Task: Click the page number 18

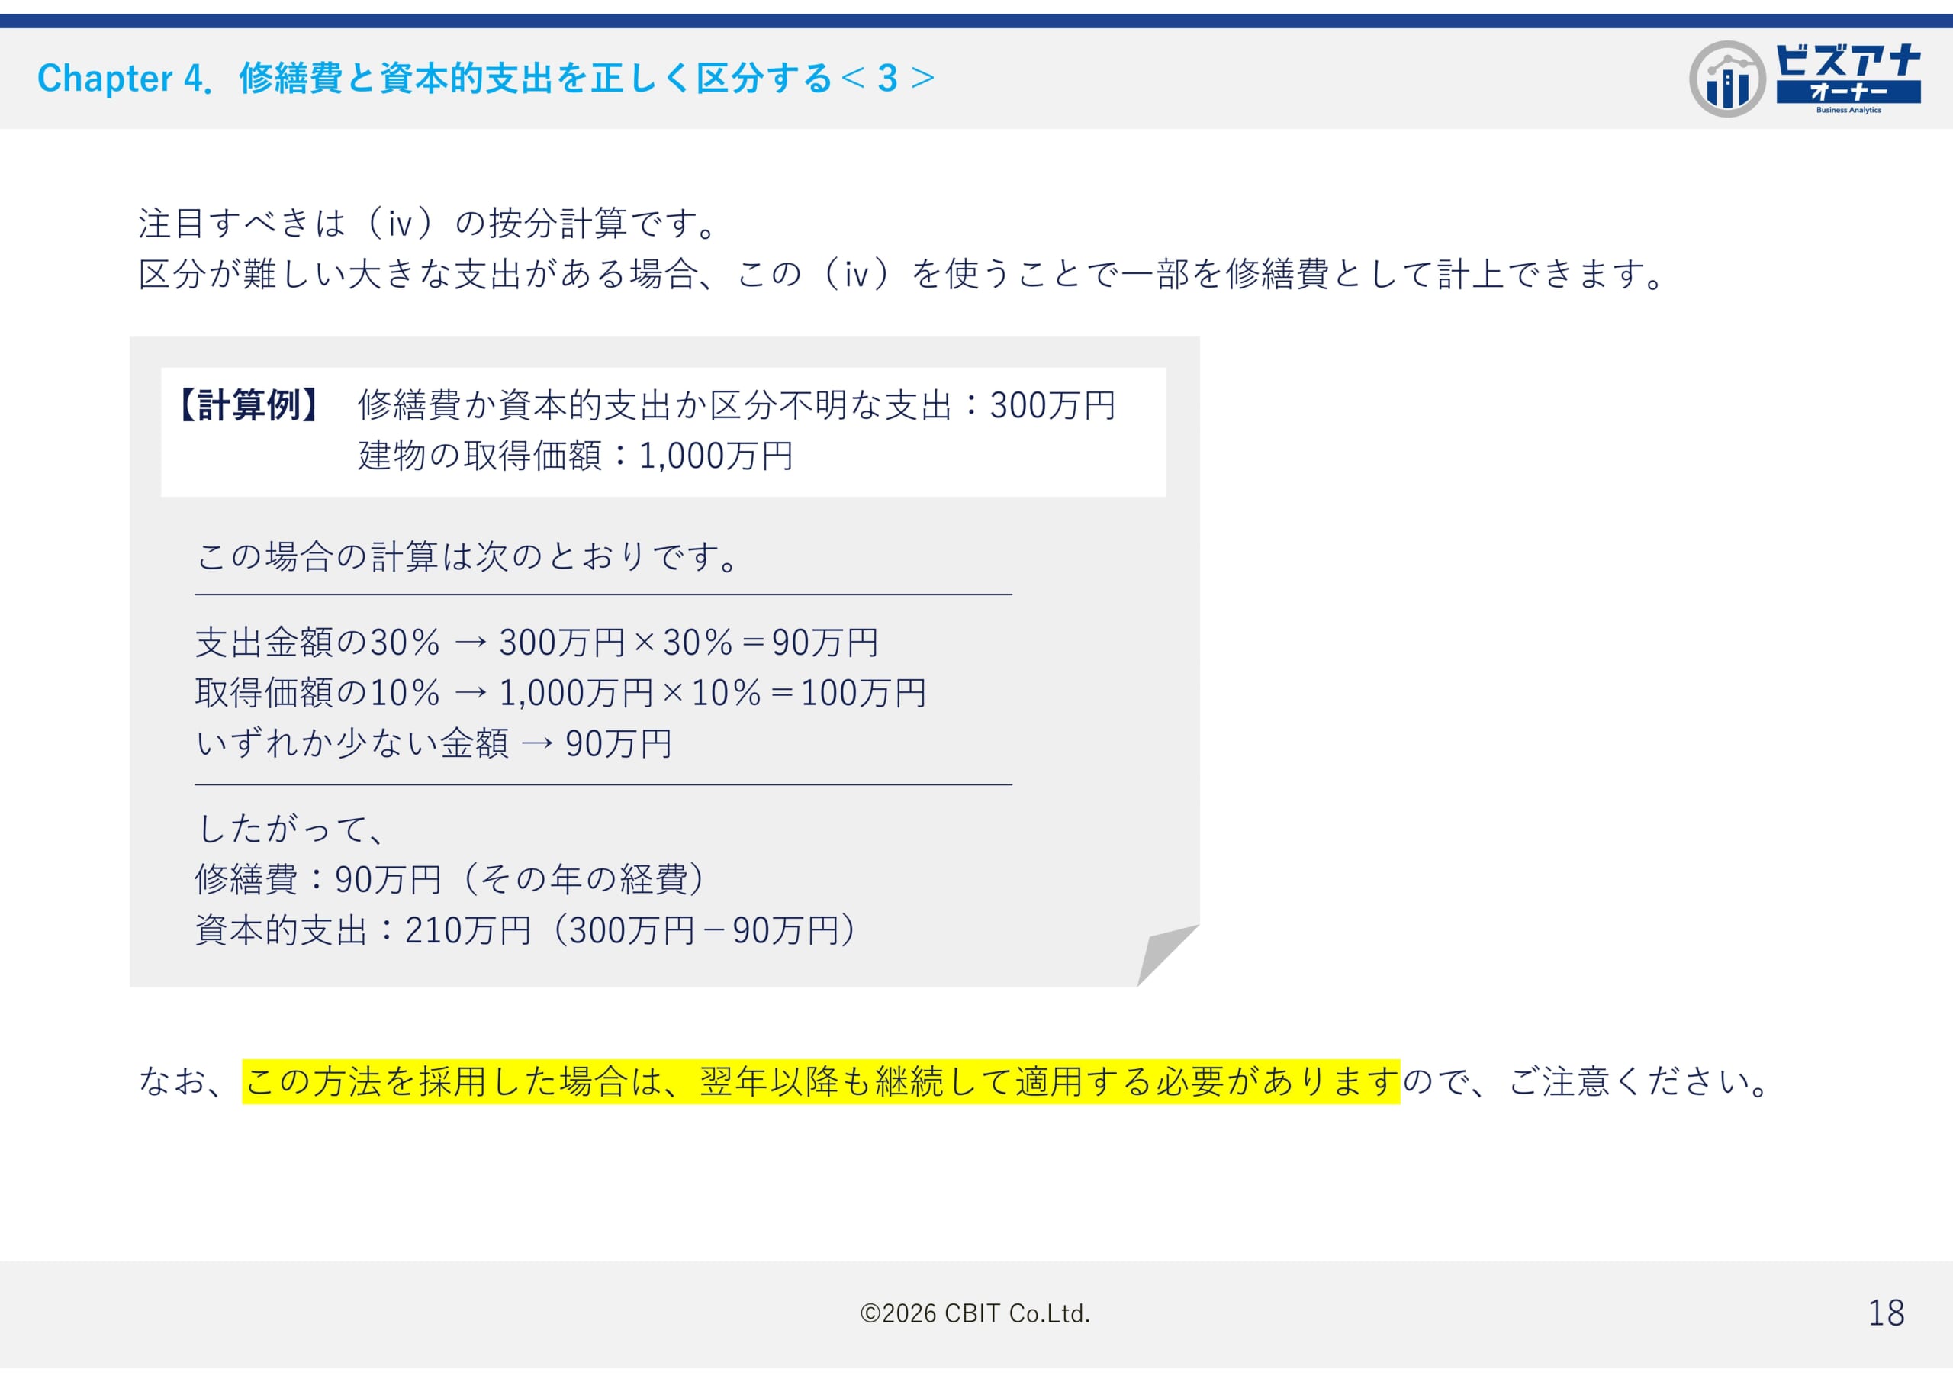Action: (1885, 1313)
